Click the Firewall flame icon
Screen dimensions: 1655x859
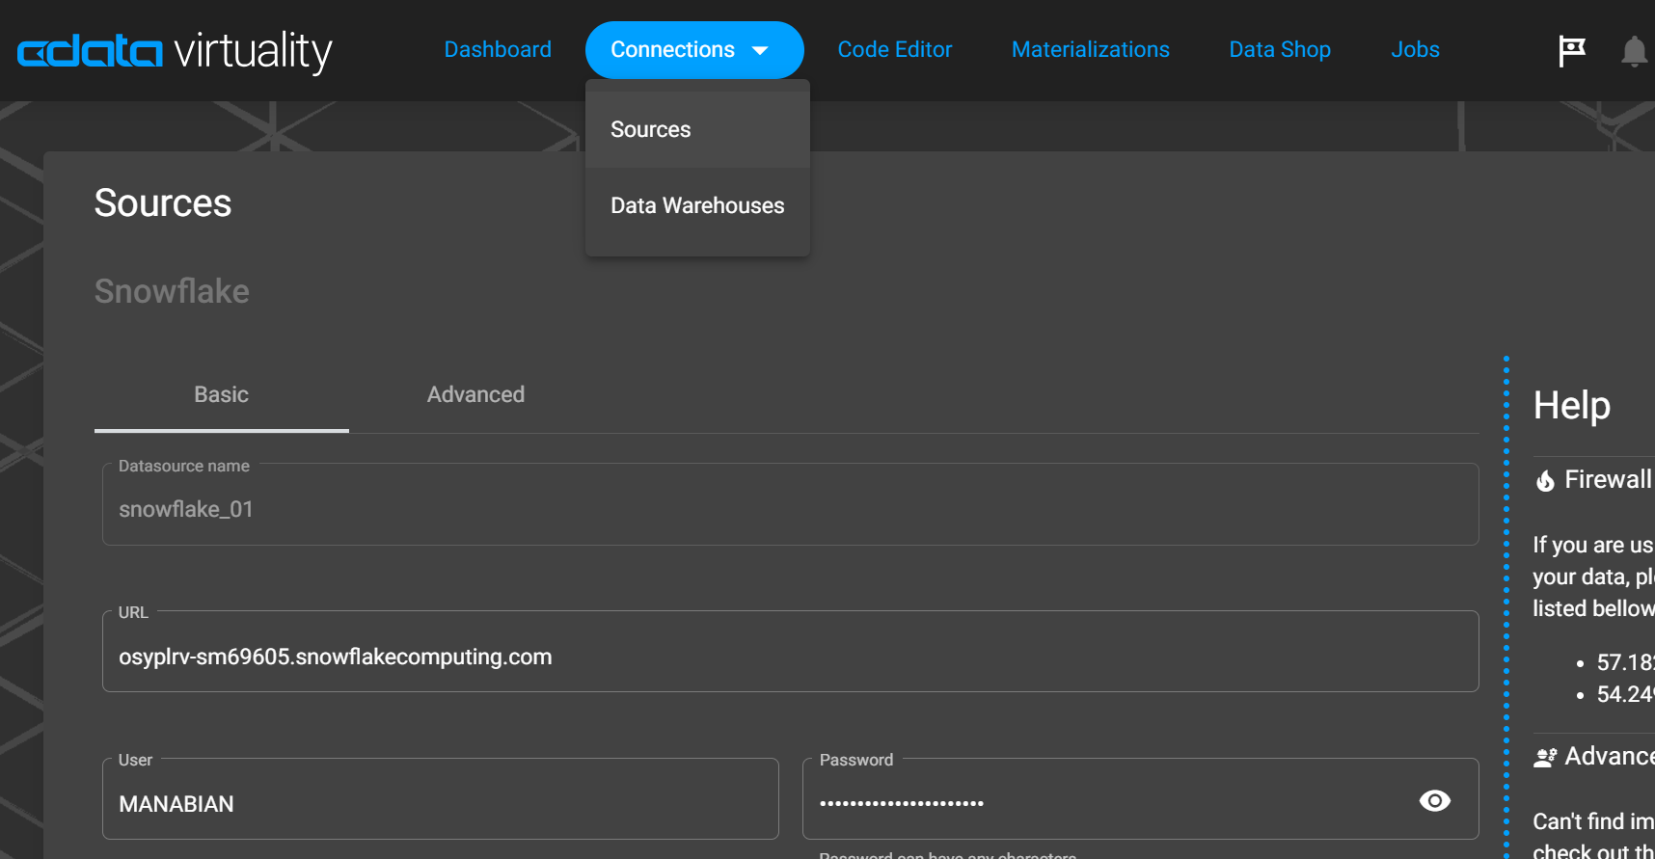[1545, 480]
